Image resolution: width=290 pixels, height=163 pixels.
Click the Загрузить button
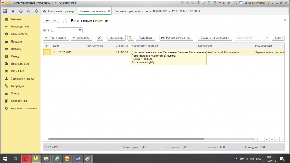tap(116, 38)
